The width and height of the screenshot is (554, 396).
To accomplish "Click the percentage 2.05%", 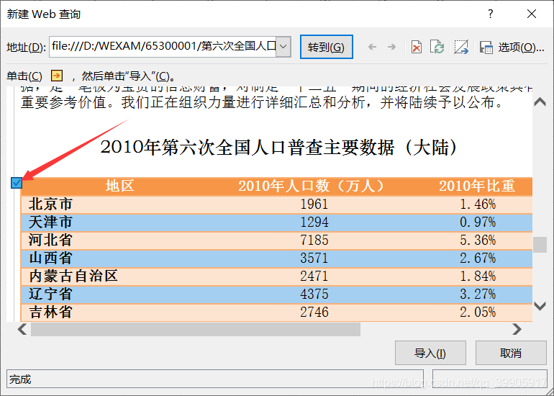I will tap(478, 312).
